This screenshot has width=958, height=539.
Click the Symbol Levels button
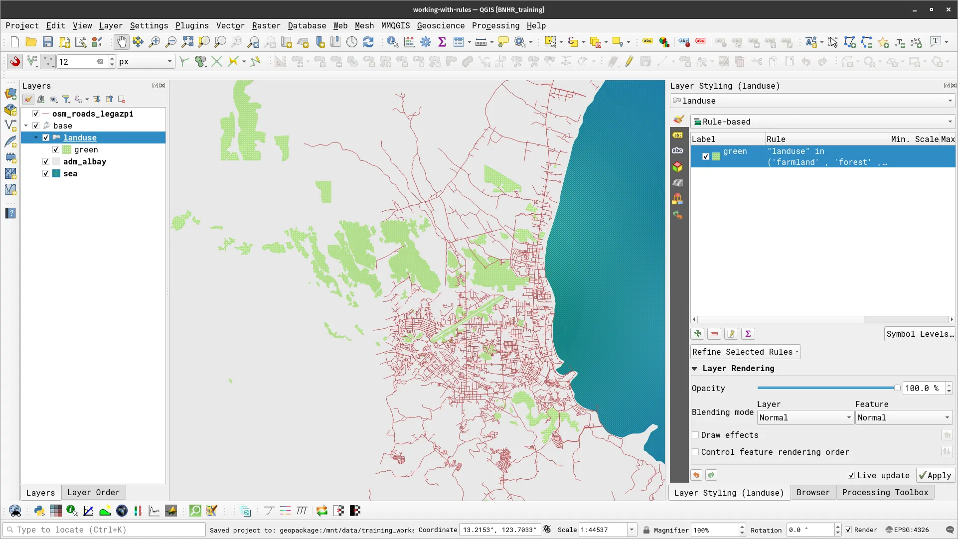click(920, 334)
